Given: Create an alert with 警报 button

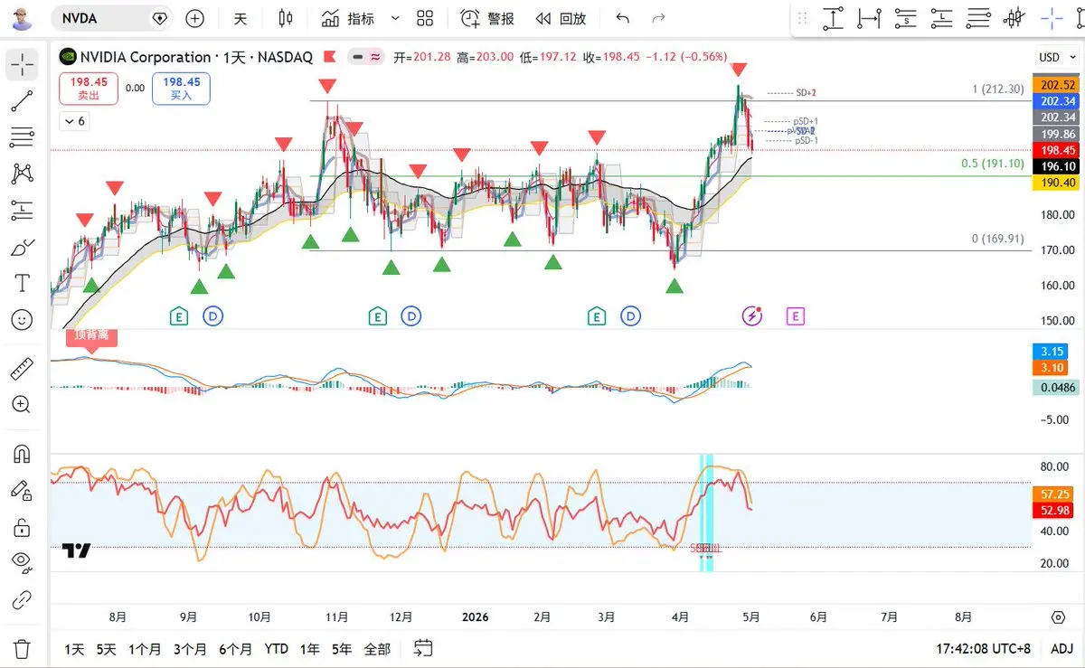Looking at the screenshot, I should pyautogui.click(x=488, y=18).
